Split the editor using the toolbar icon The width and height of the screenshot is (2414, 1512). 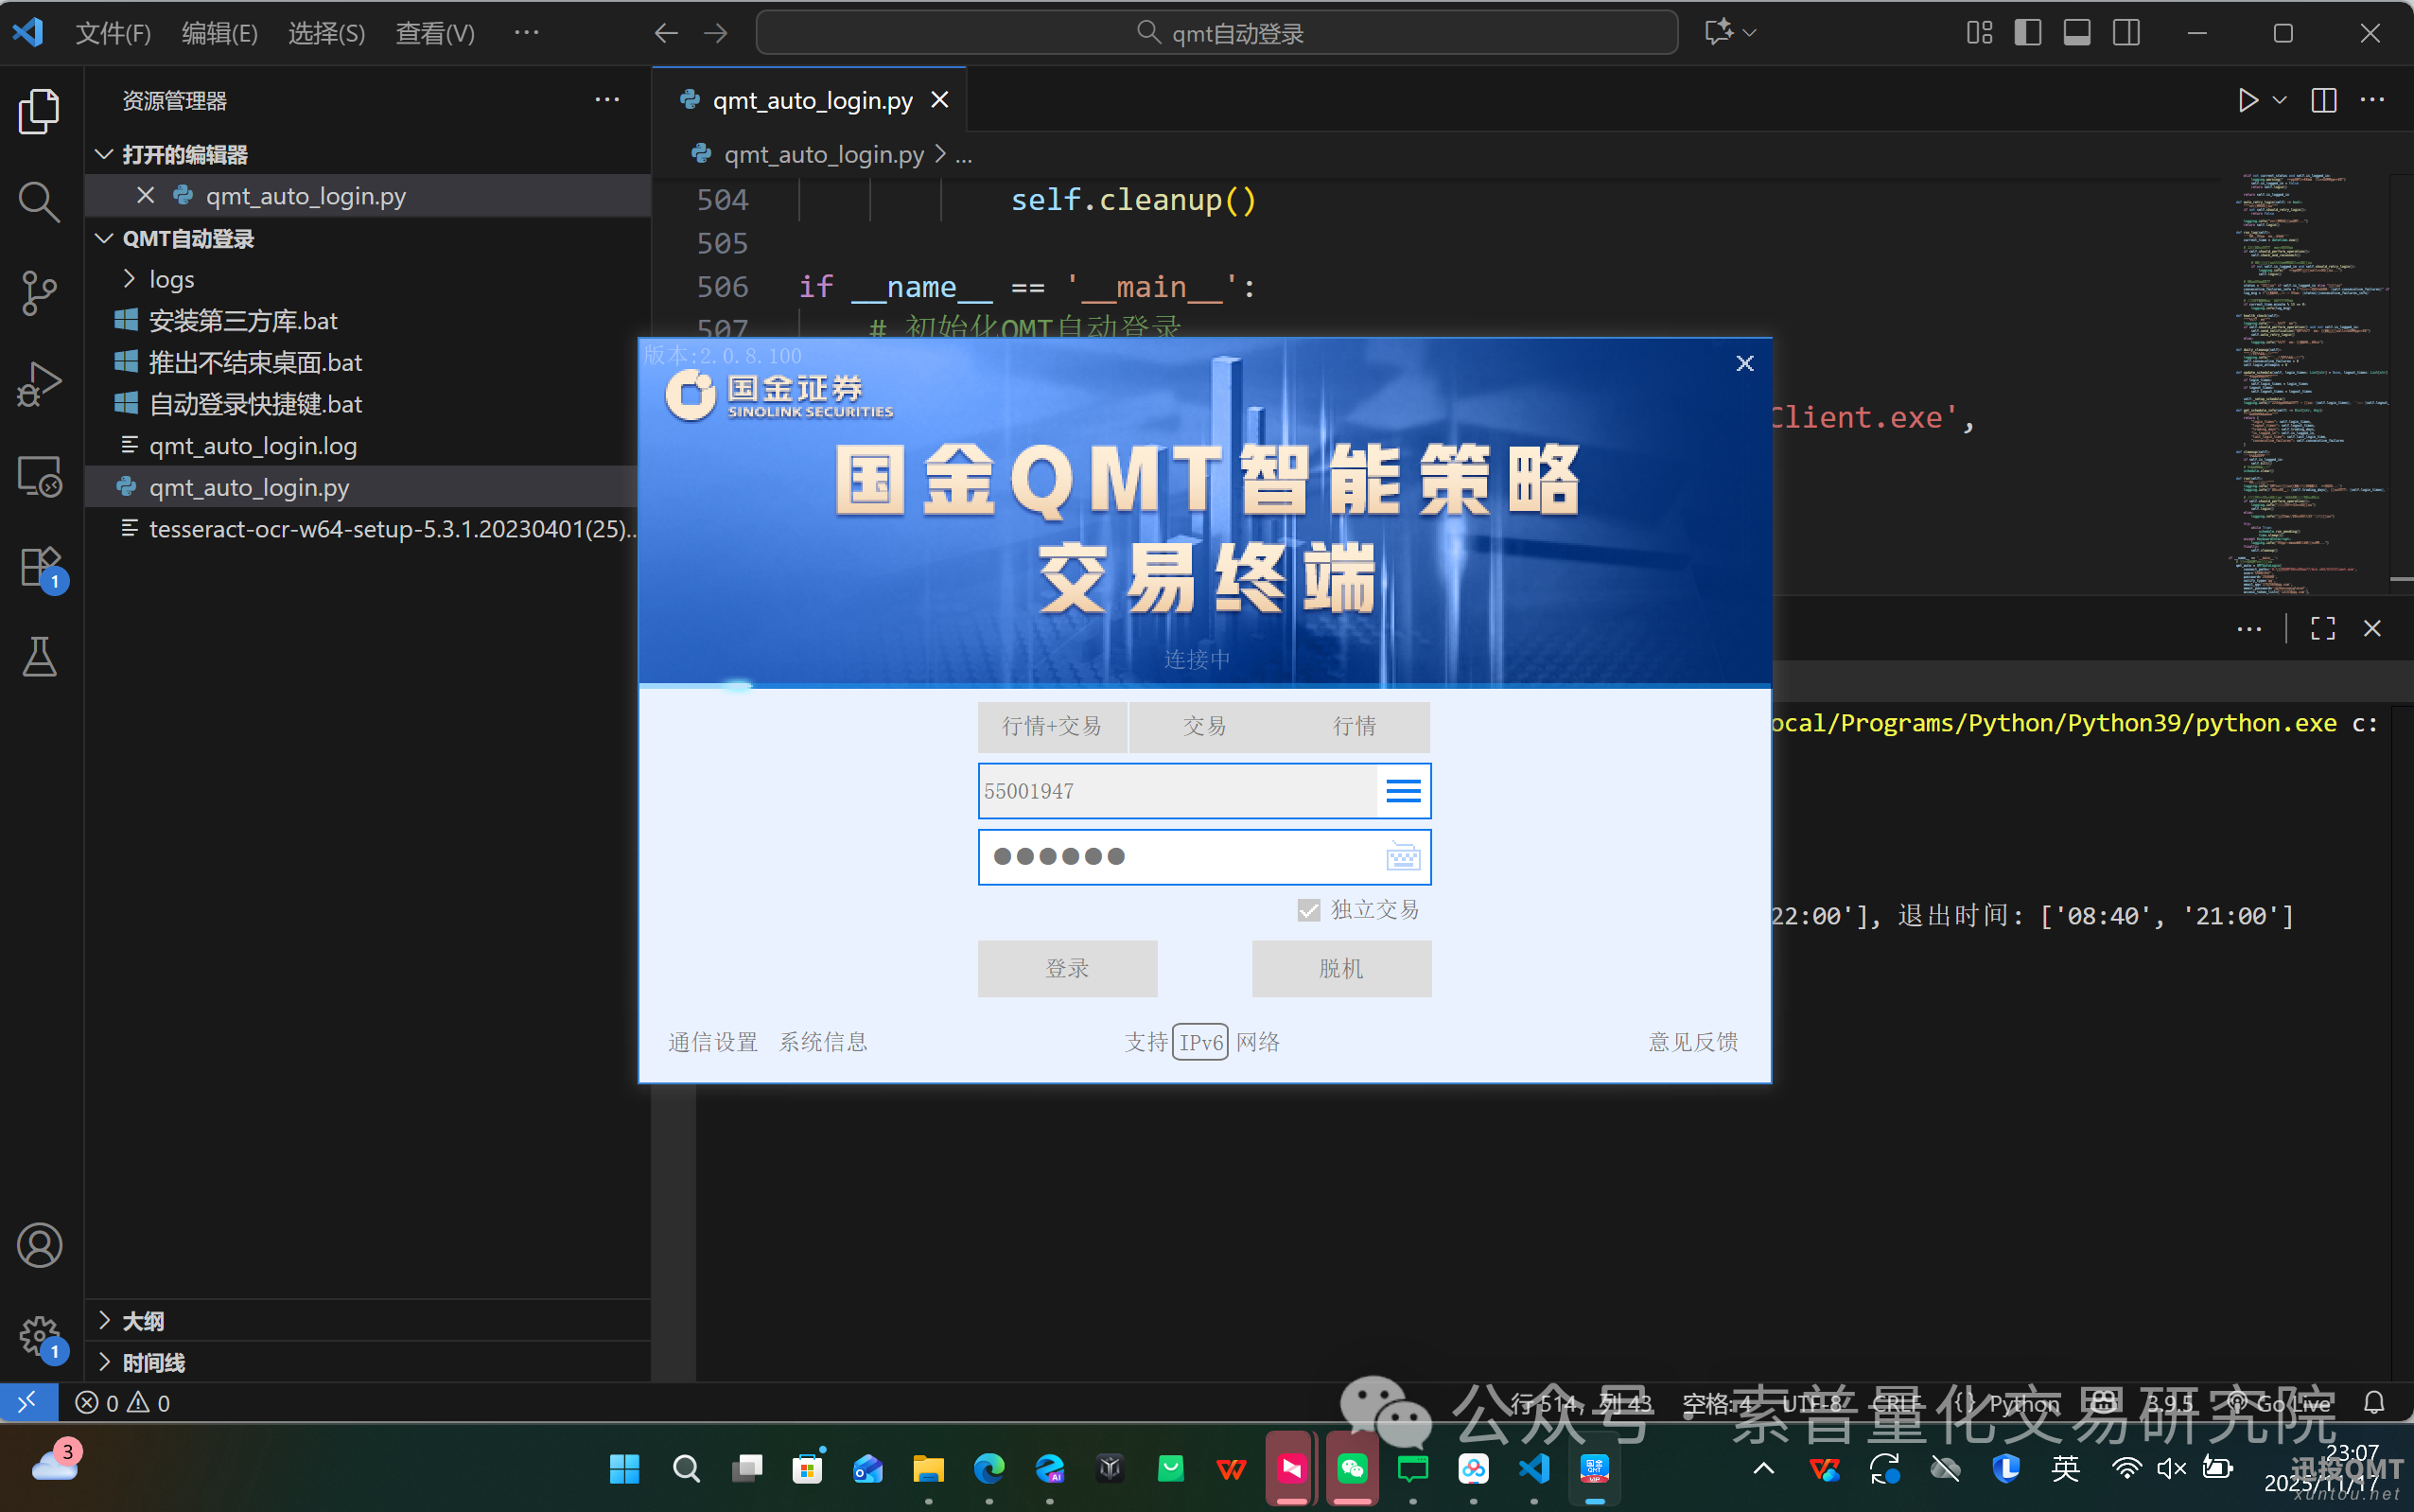2322,100
